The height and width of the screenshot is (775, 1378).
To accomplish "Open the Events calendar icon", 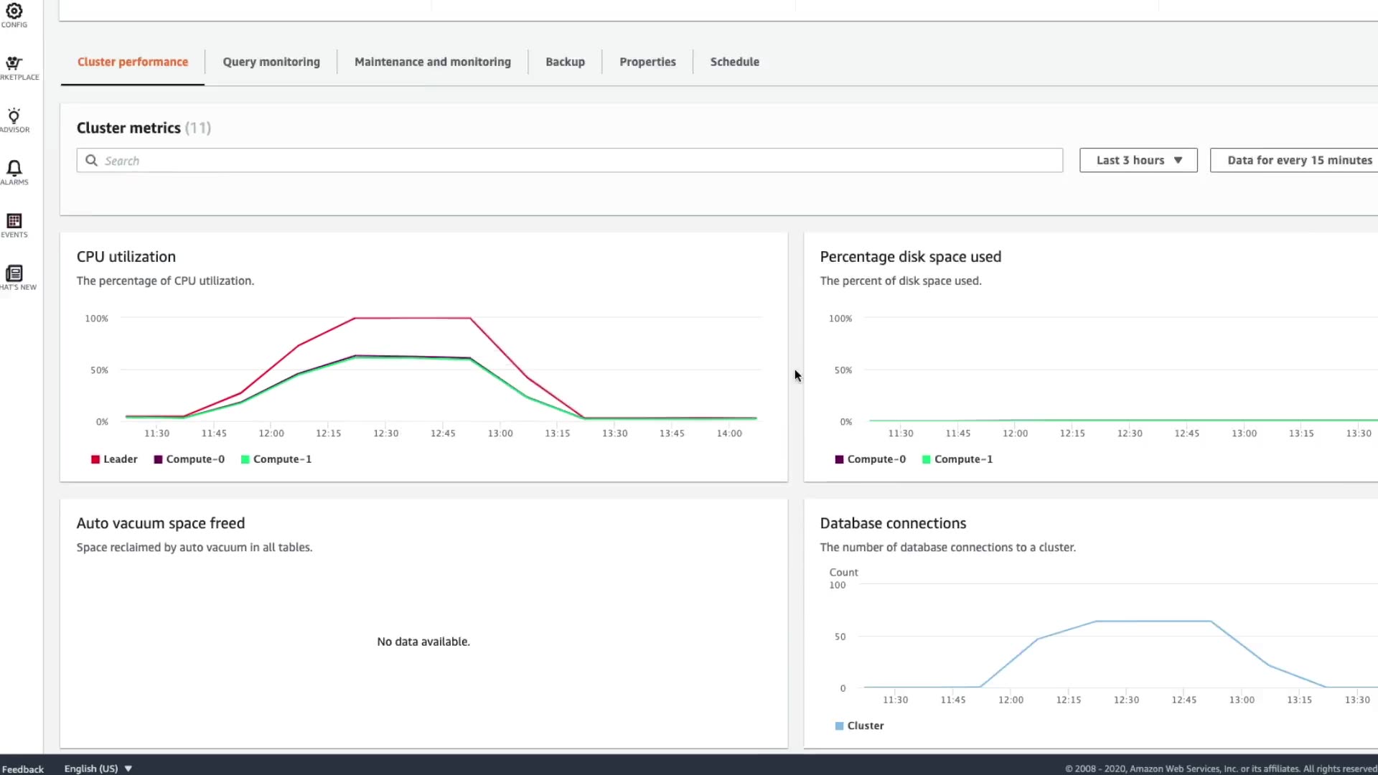I will [x=14, y=221].
